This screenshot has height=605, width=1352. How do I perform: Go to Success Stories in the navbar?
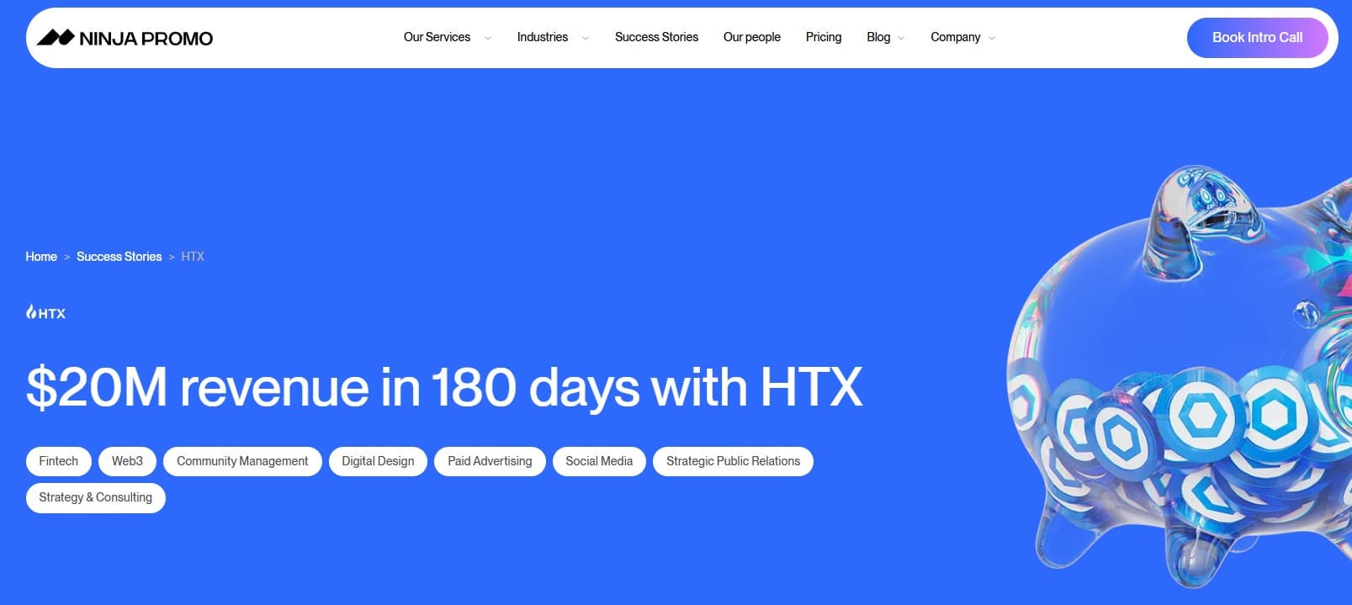coord(656,37)
